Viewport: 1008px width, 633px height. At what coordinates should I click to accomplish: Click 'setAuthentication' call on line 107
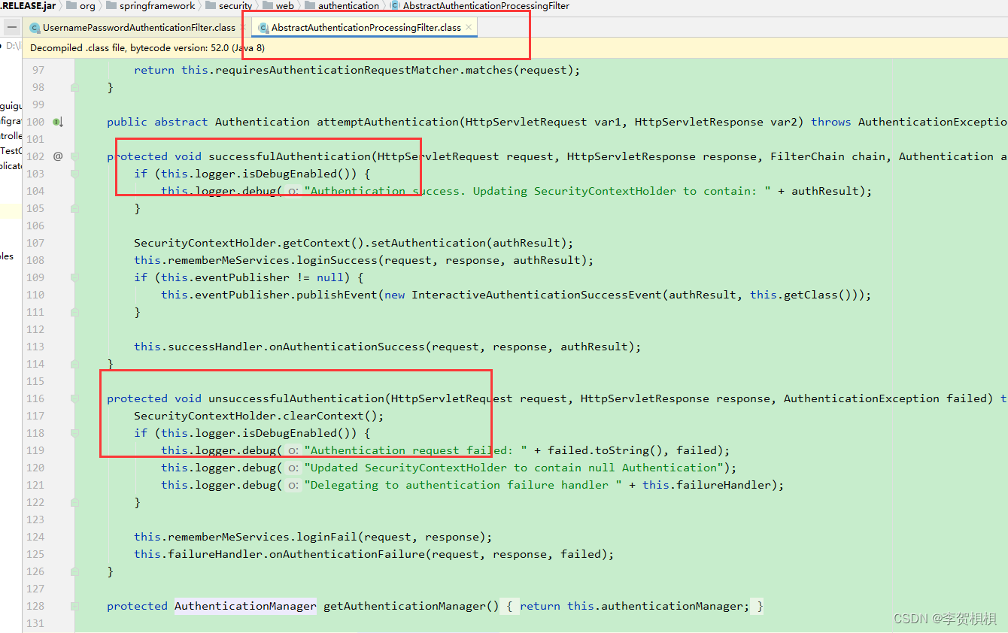point(428,243)
